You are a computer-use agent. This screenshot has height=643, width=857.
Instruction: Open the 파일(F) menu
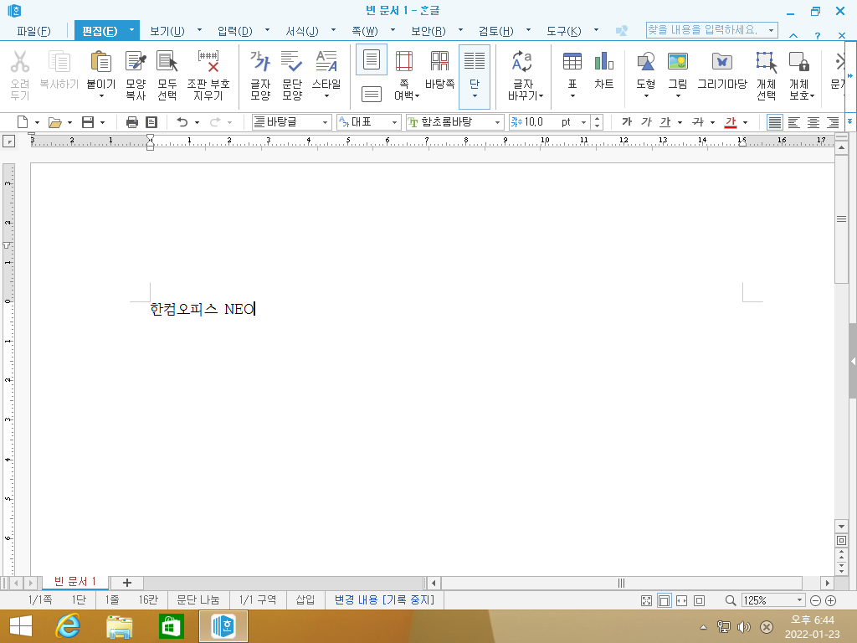click(x=33, y=31)
